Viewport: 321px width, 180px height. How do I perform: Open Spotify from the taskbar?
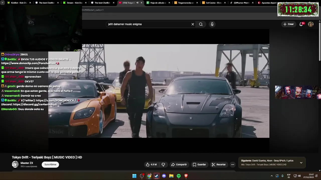179,176
